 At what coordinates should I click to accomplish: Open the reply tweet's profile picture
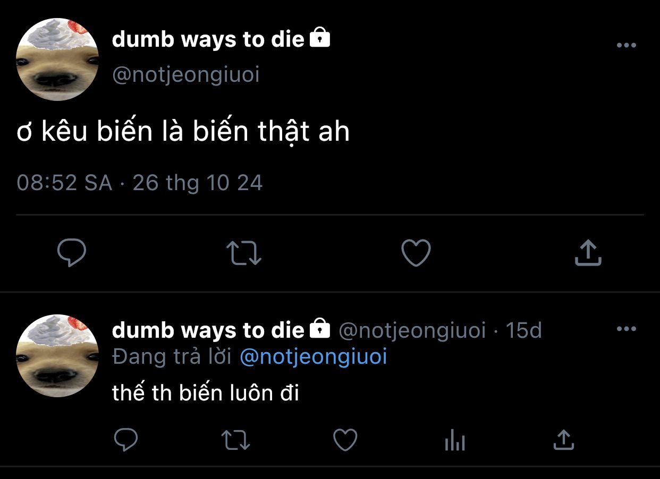pyautogui.click(x=57, y=356)
